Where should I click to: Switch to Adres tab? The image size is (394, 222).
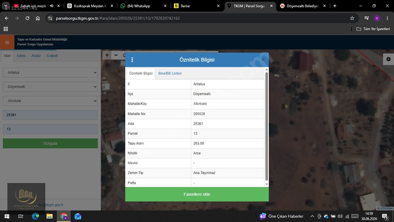[x=21, y=56]
